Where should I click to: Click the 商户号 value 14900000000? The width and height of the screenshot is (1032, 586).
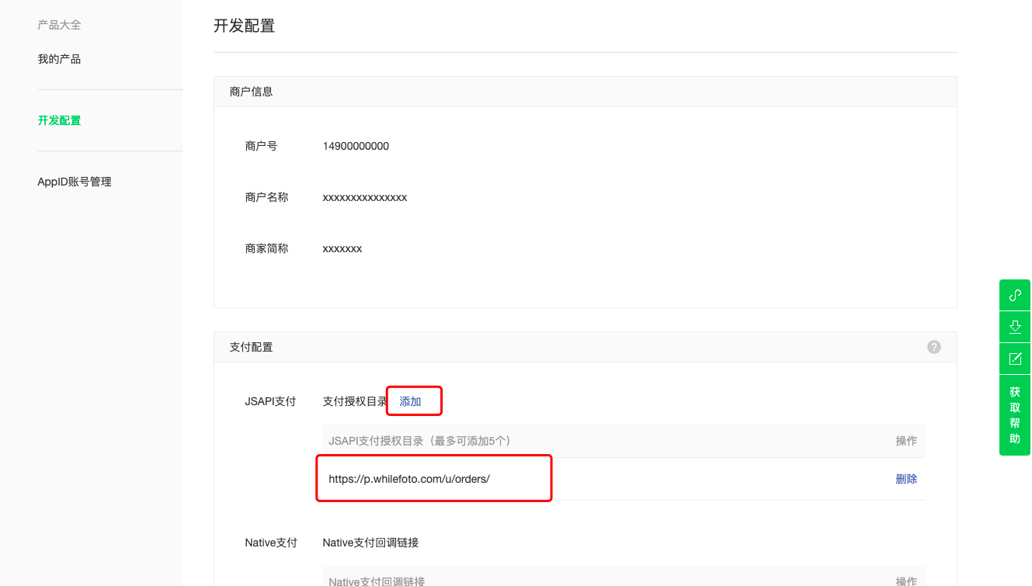[x=356, y=146]
